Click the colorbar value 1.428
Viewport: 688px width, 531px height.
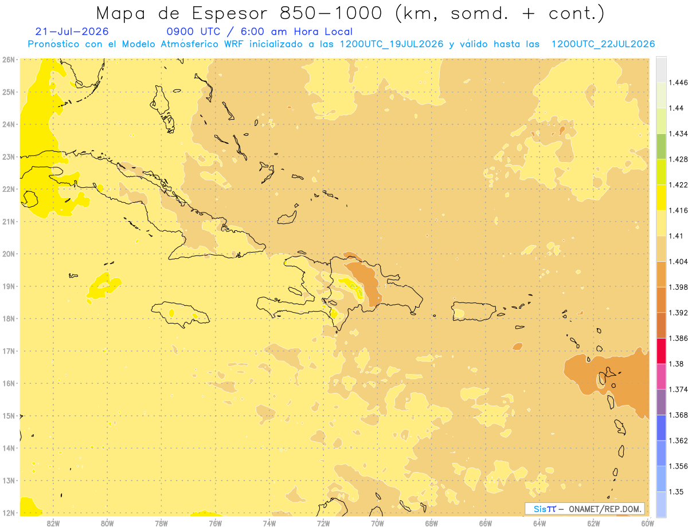pos(679,159)
